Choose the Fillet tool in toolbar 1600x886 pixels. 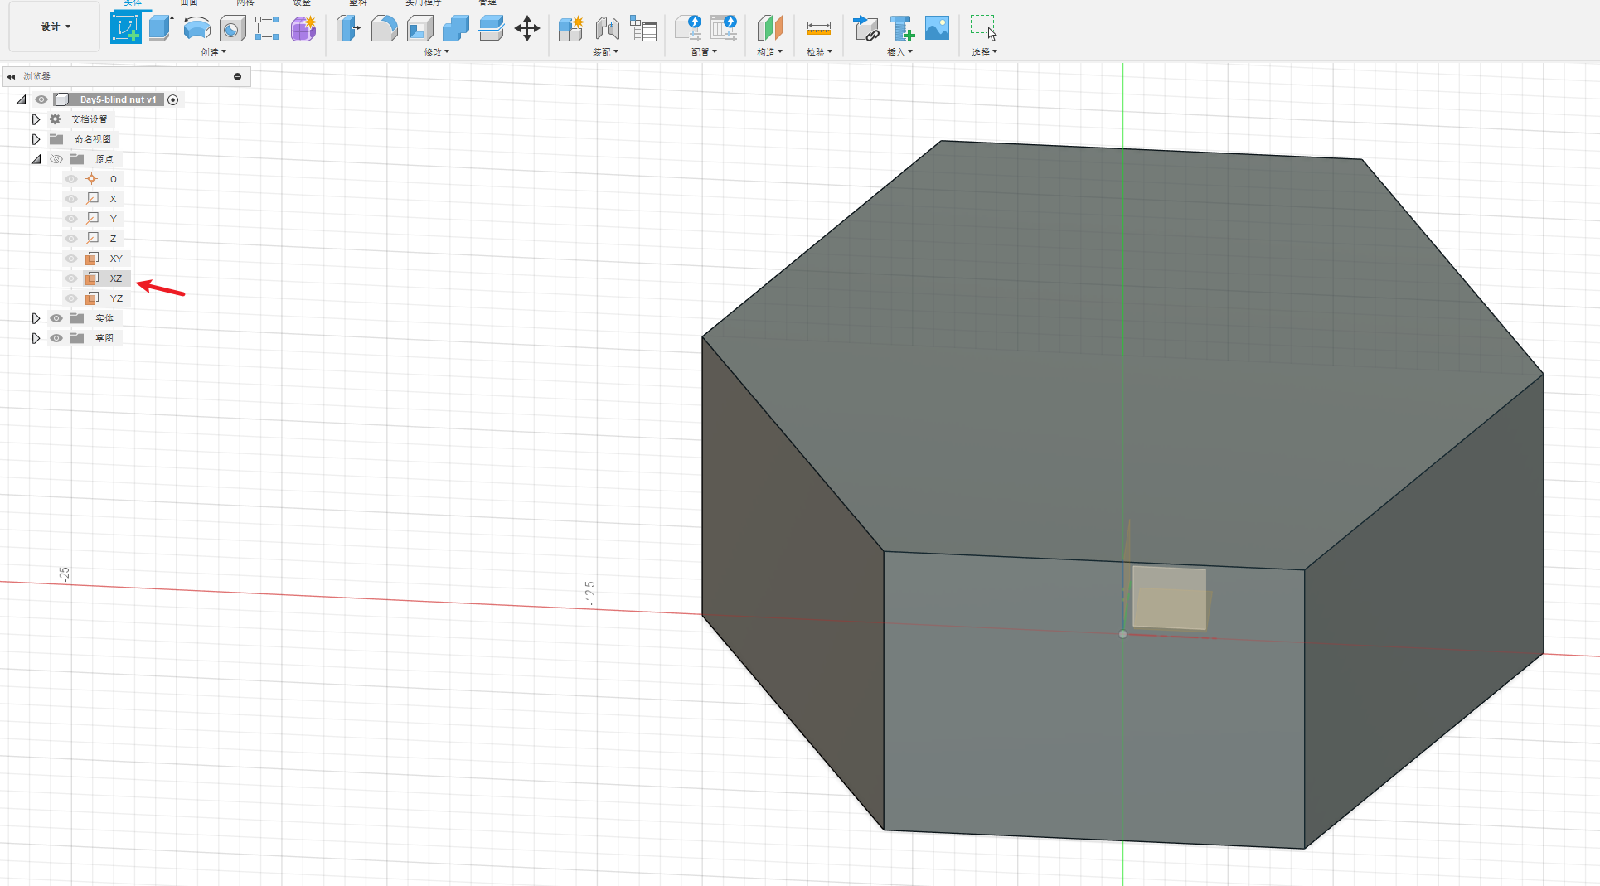click(384, 28)
